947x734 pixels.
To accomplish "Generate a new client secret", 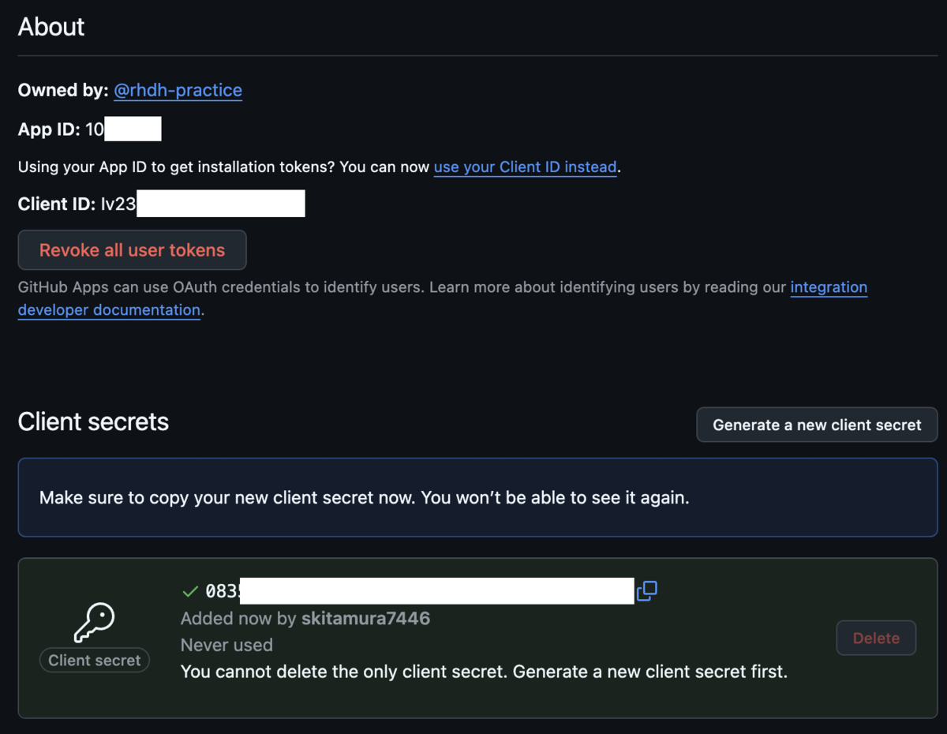I will 817,425.
